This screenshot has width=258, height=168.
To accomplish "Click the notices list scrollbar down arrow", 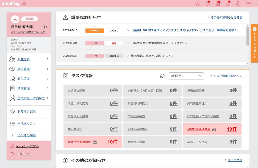I will [x=248, y=63].
